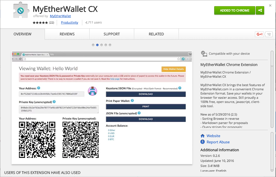The width and height of the screenshot is (276, 177).
Task: Switch to the Related tab
Action: click(x=156, y=34)
